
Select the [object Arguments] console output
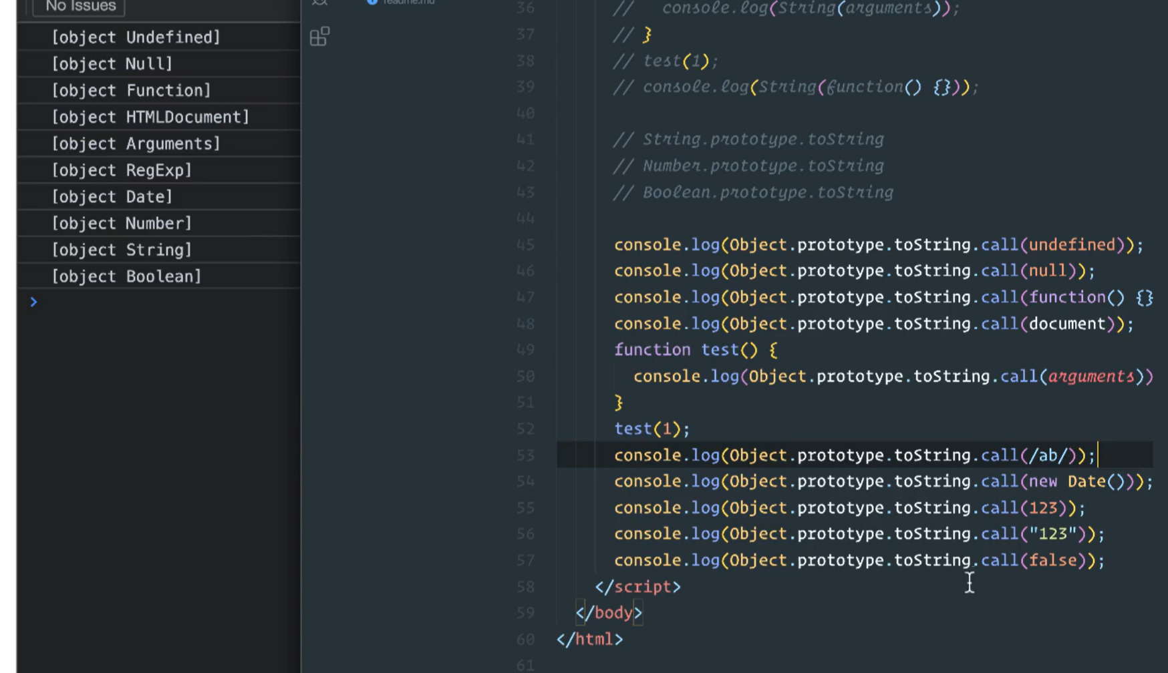click(136, 144)
